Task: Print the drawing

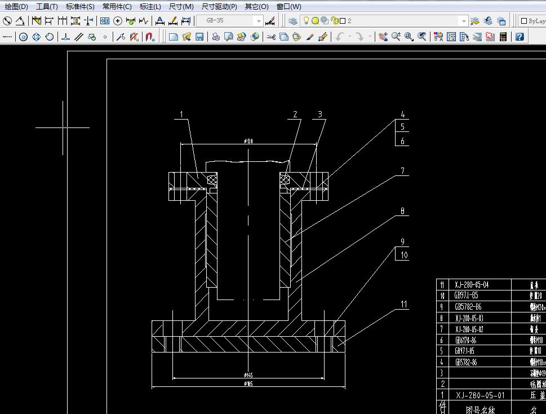Action: click(216, 37)
